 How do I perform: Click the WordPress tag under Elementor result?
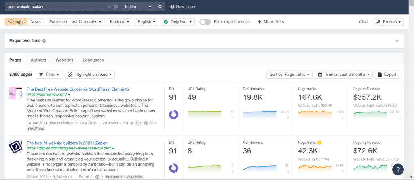point(36,129)
